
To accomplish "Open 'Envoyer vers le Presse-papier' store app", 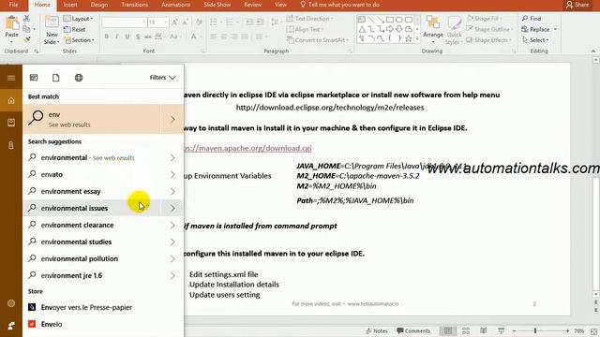I will tap(103, 307).
